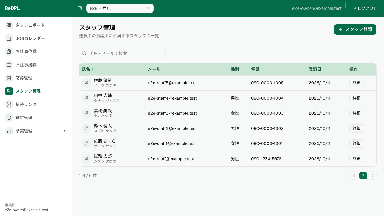The height and width of the screenshot is (216, 384).
Task: Click the ダッシュボード grid icon
Action: [x=9, y=25]
